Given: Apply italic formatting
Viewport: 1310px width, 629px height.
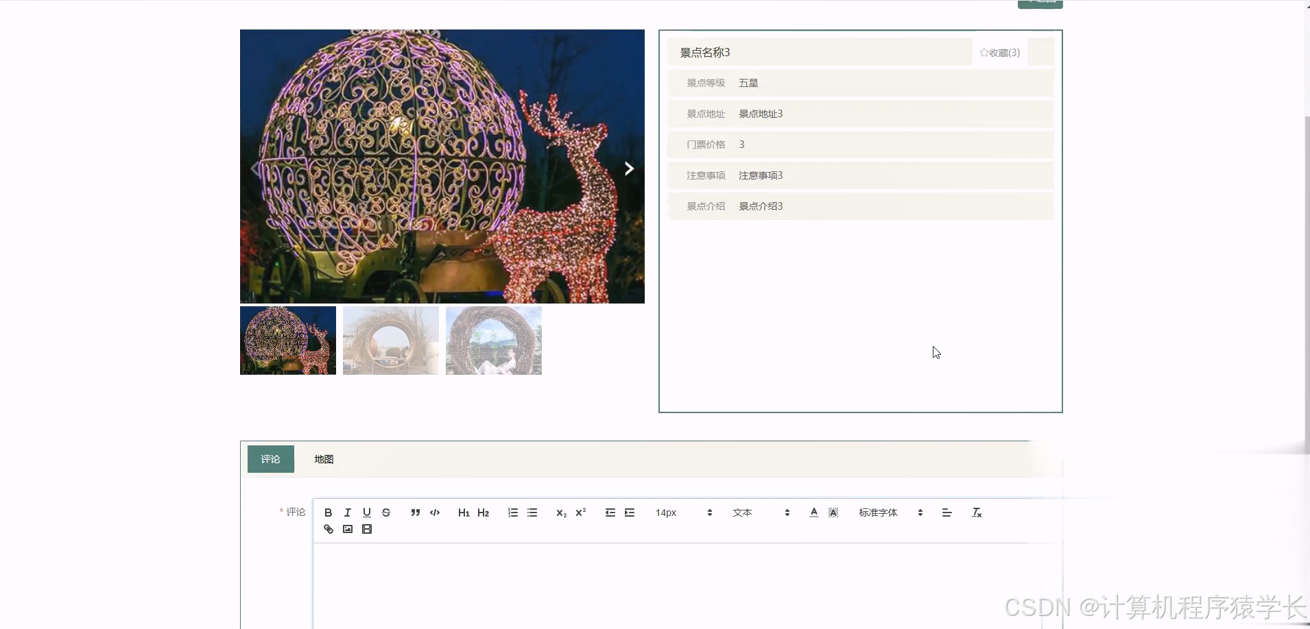Looking at the screenshot, I should tap(347, 513).
